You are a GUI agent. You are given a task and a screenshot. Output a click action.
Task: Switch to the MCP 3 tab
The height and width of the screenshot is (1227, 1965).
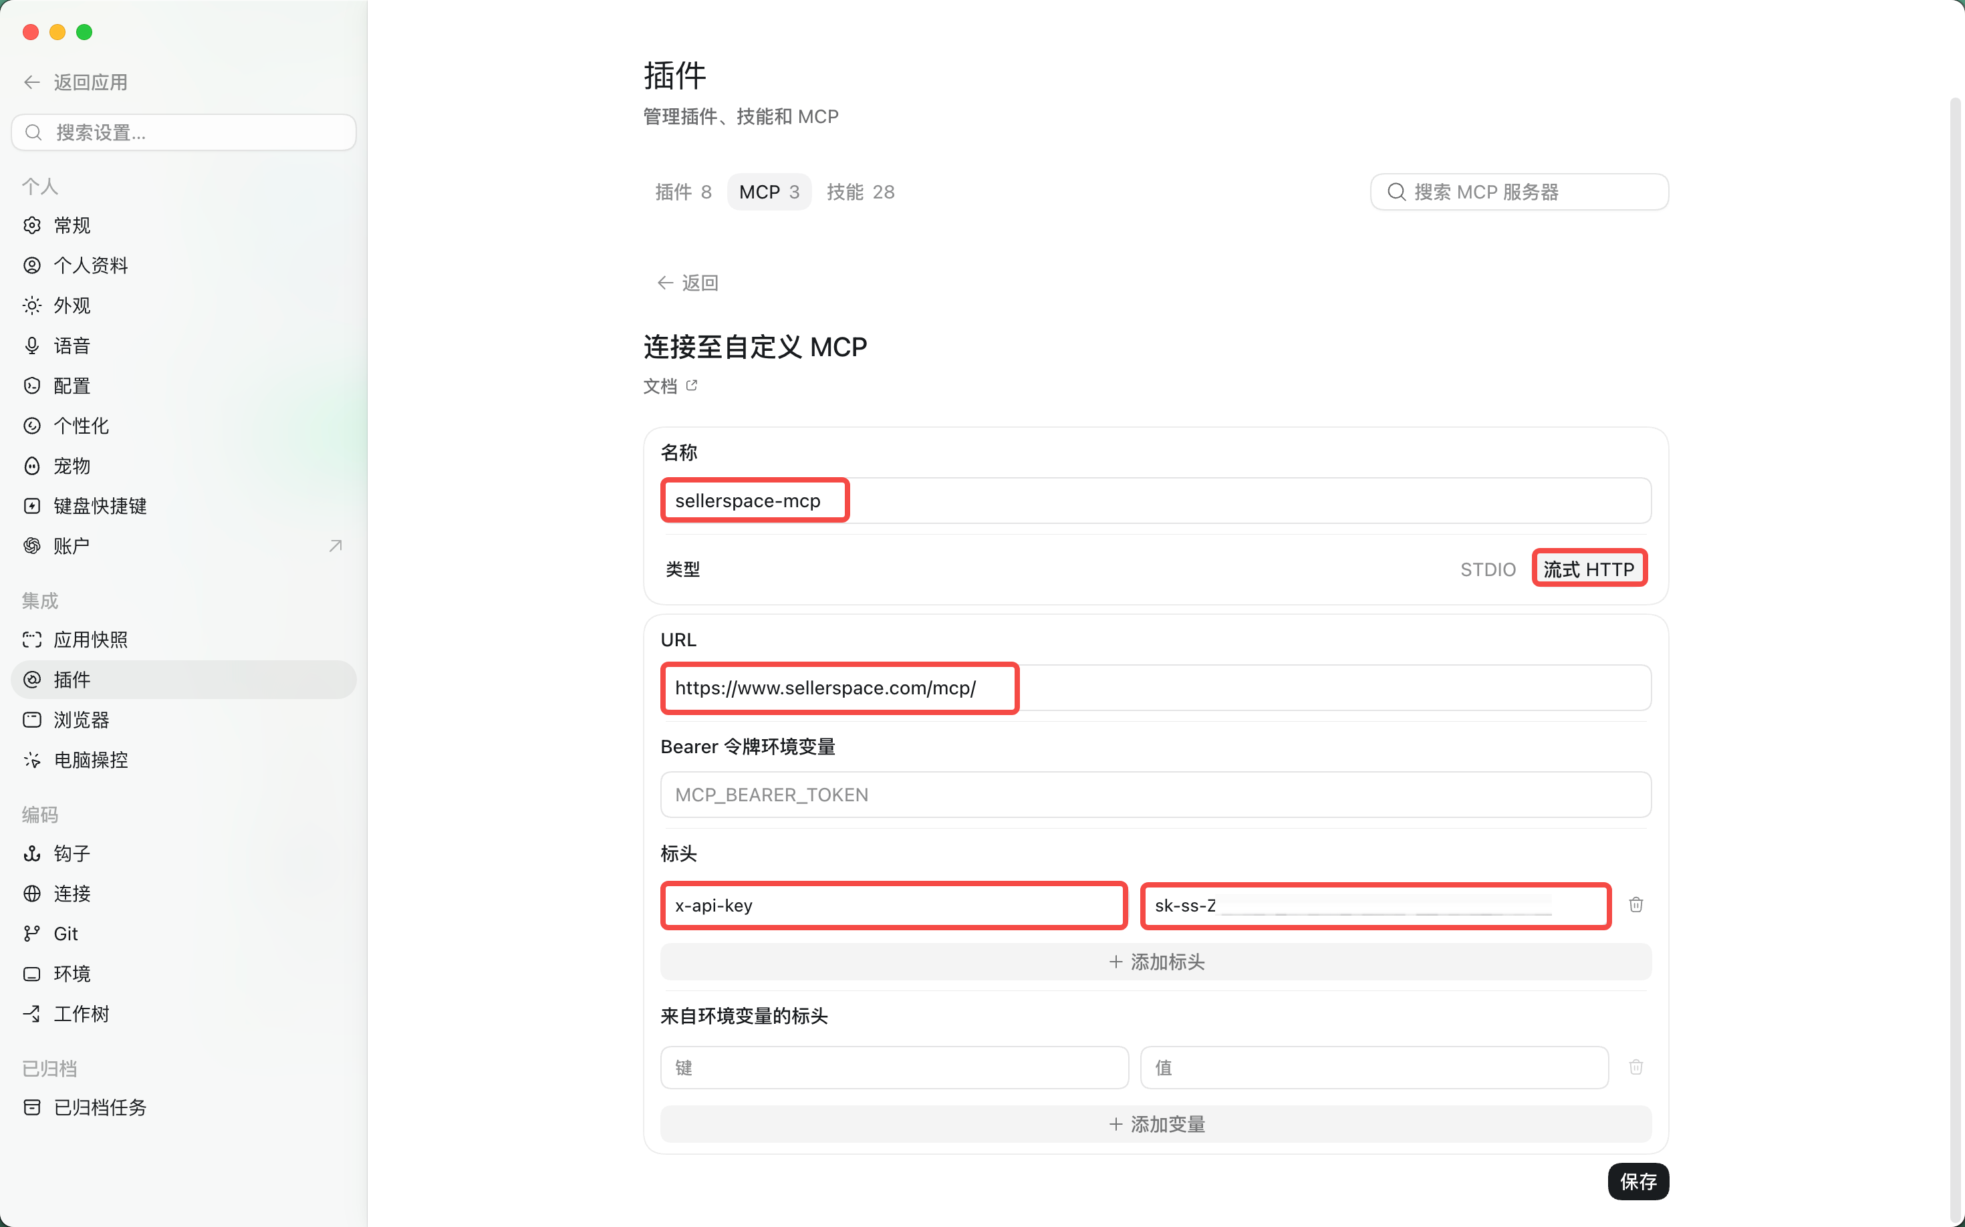tap(769, 192)
